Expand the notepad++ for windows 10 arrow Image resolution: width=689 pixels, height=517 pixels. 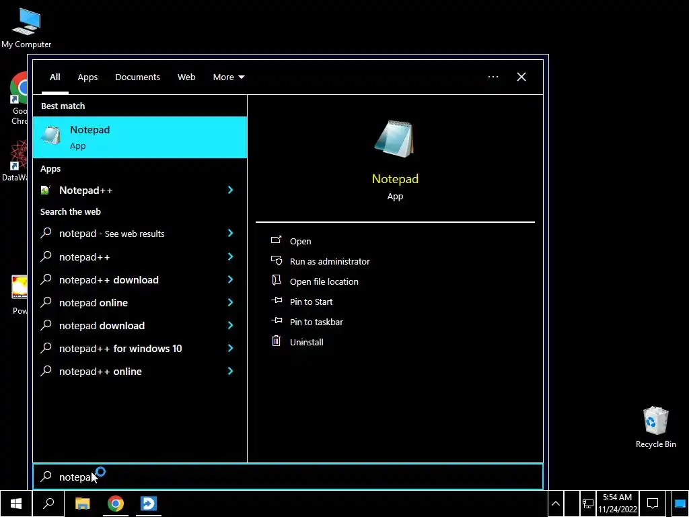(230, 348)
